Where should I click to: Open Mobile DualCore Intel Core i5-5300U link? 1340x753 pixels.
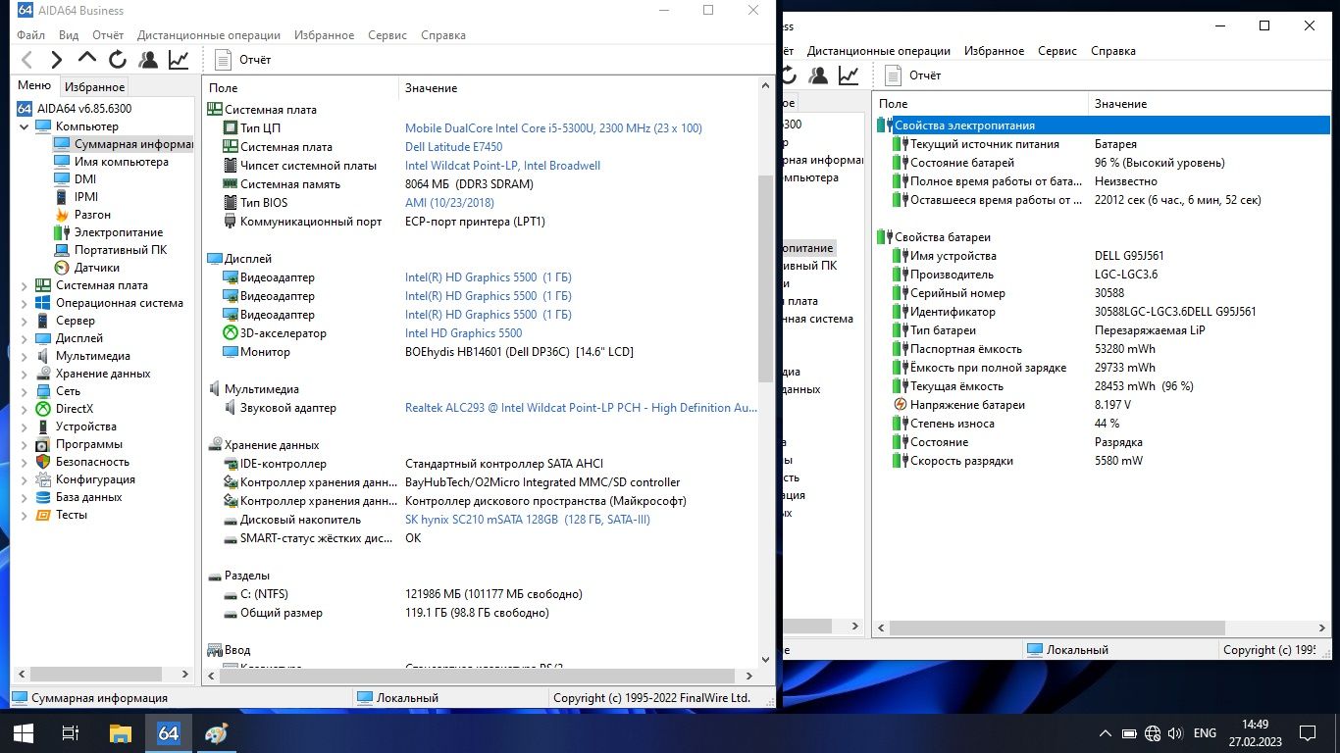tap(553, 128)
